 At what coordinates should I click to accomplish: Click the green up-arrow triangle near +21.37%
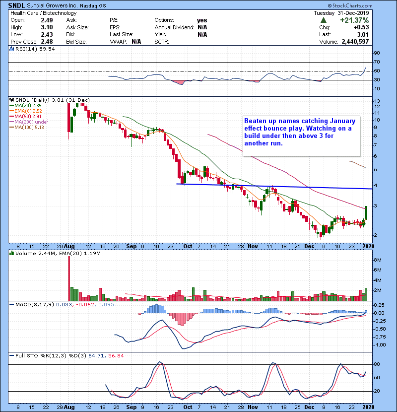coord(324,20)
